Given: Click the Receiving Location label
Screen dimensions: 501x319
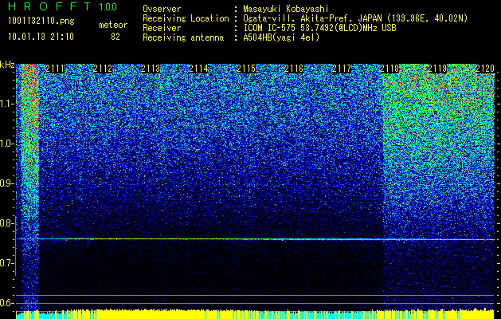Looking at the screenshot, I should click(186, 18).
